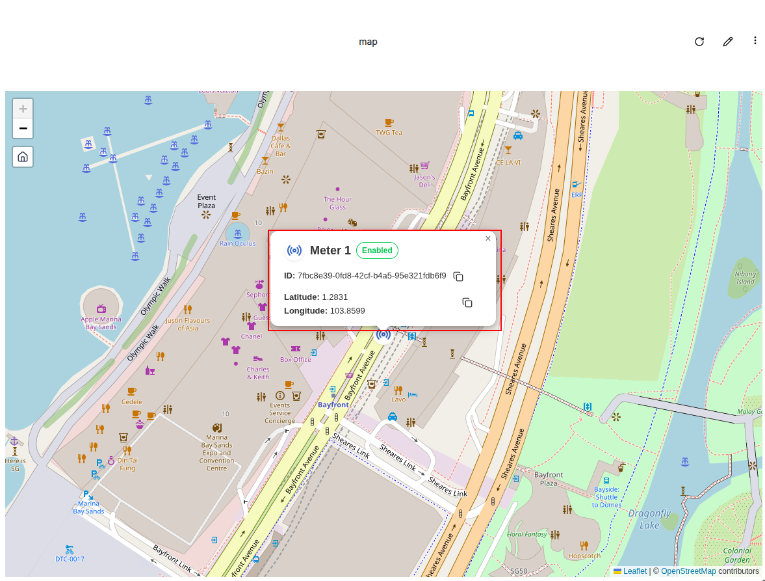Screen dimensions: 765x581
Task: Click the Meter 1 title text
Action: [x=330, y=250]
